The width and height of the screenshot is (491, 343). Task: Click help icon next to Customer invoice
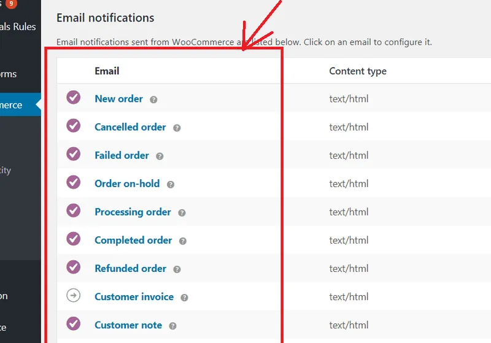184,298
